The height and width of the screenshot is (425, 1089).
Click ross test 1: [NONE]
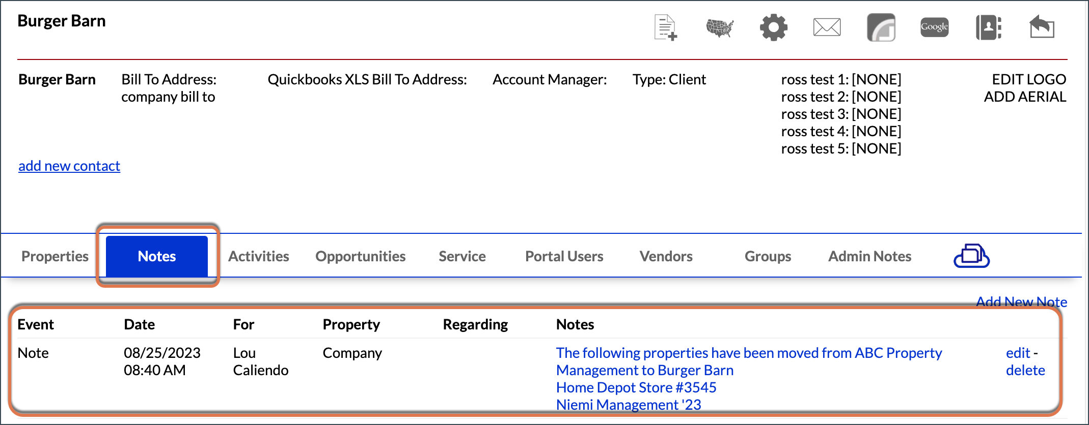click(841, 79)
